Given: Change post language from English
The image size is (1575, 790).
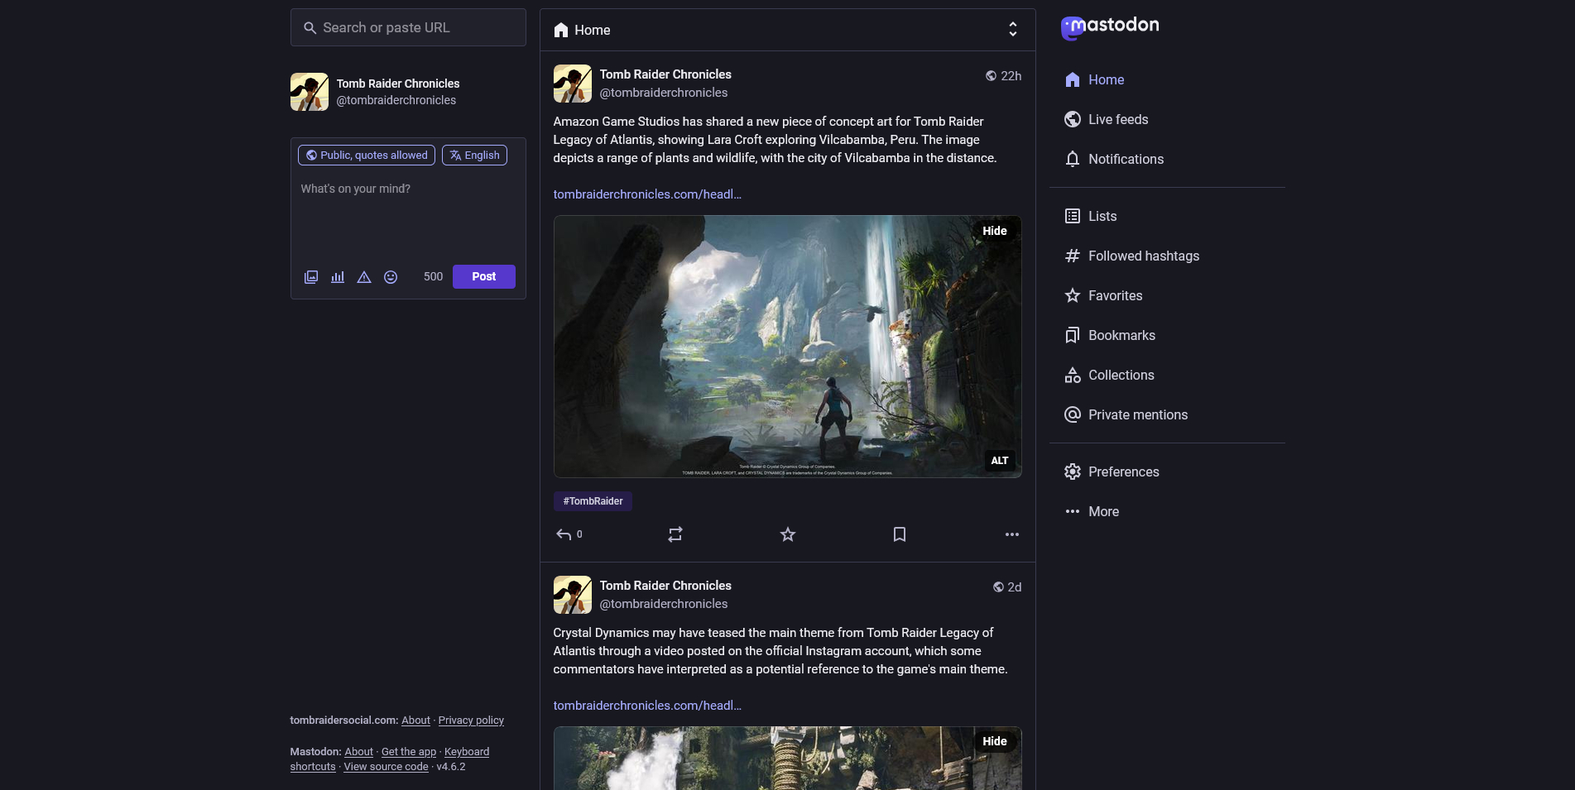Looking at the screenshot, I should click(x=475, y=156).
